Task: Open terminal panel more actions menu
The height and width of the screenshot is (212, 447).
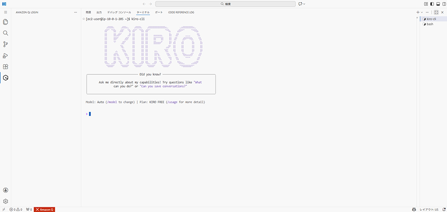Action: click(x=427, y=12)
